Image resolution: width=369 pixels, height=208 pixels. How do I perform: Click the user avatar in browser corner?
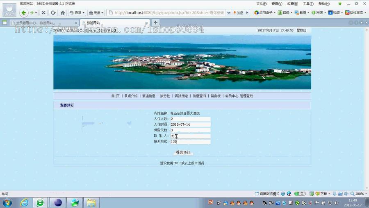click(9, 10)
